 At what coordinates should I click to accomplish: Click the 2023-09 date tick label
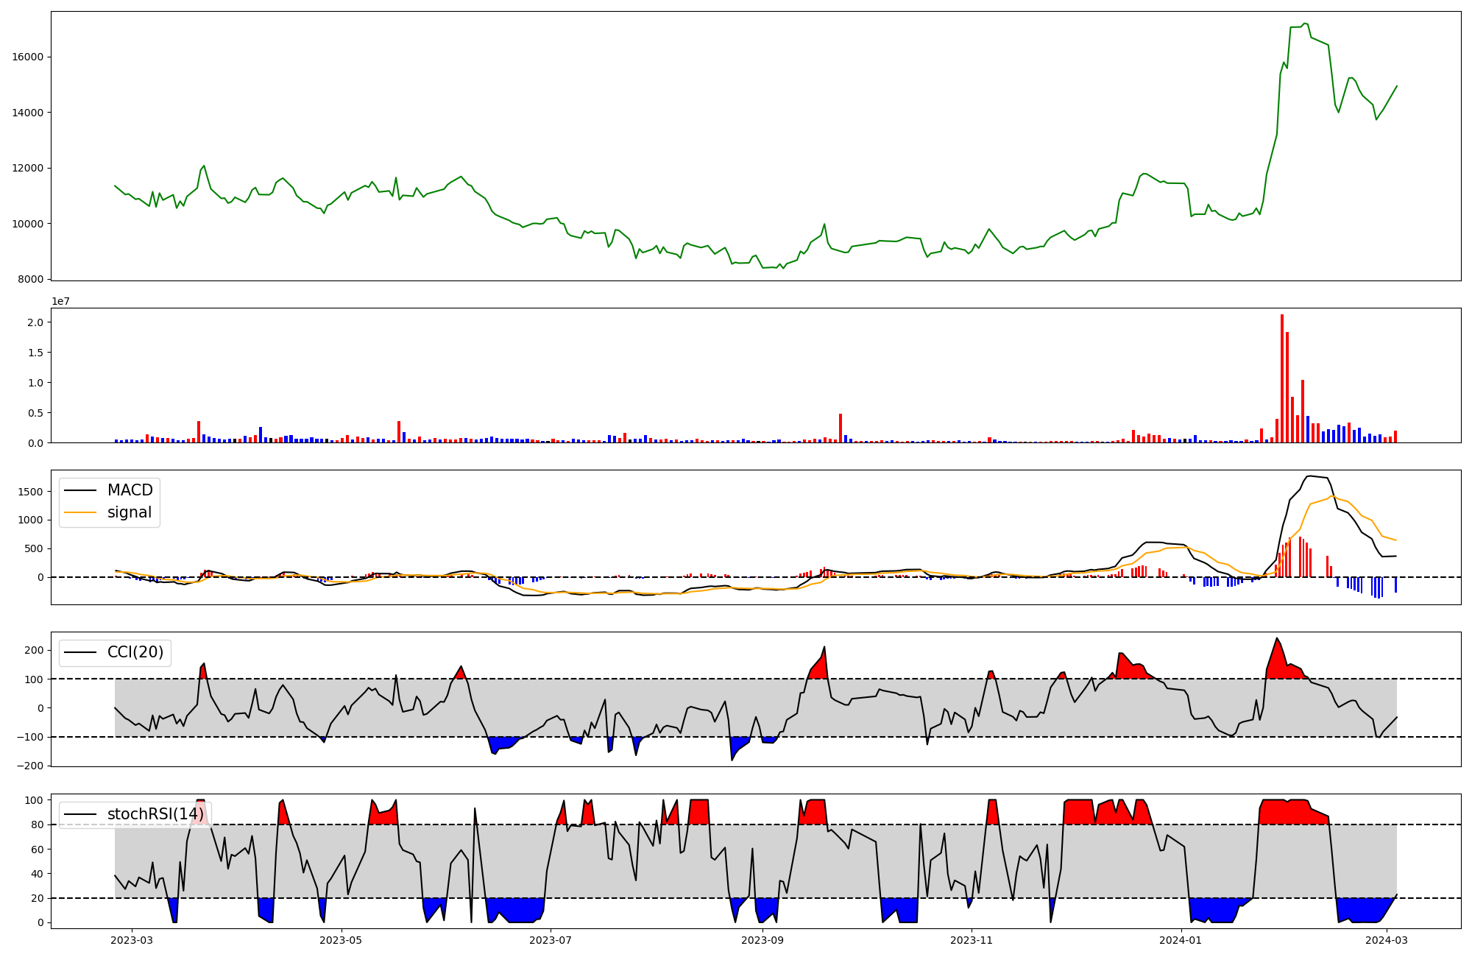762,940
